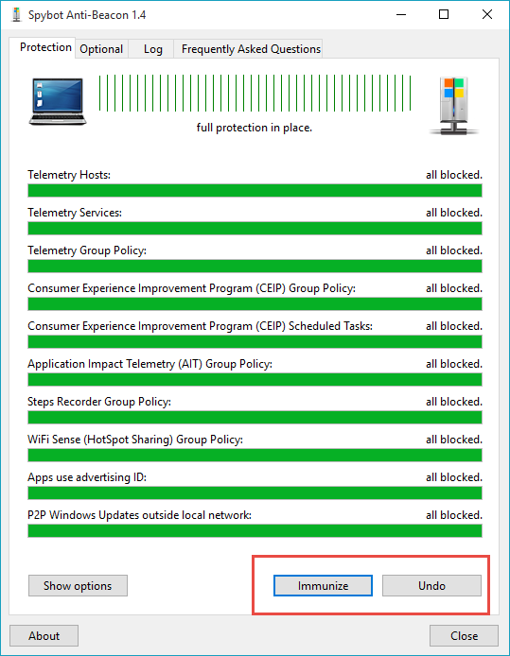Switch to the Optional tab

click(101, 49)
